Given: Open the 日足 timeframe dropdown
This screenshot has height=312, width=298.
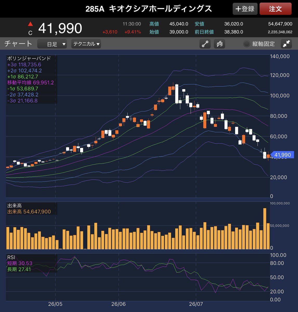Looking at the screenshot, I should pos(52,44).
